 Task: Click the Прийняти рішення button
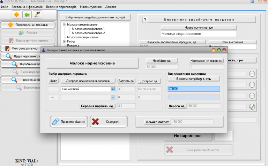click(69, 122)
